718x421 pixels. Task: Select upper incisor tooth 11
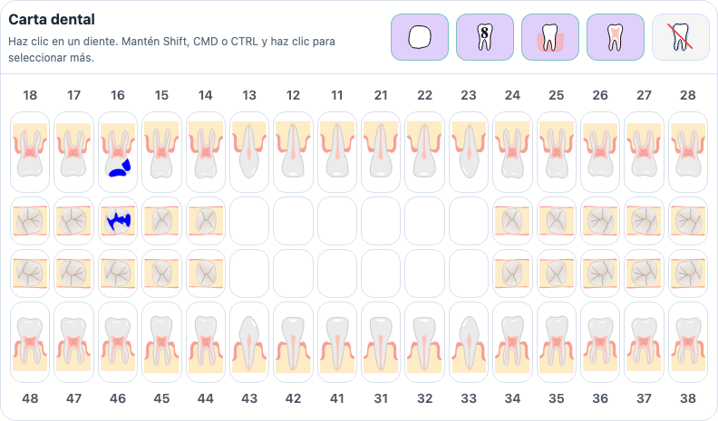click(337, 152)
